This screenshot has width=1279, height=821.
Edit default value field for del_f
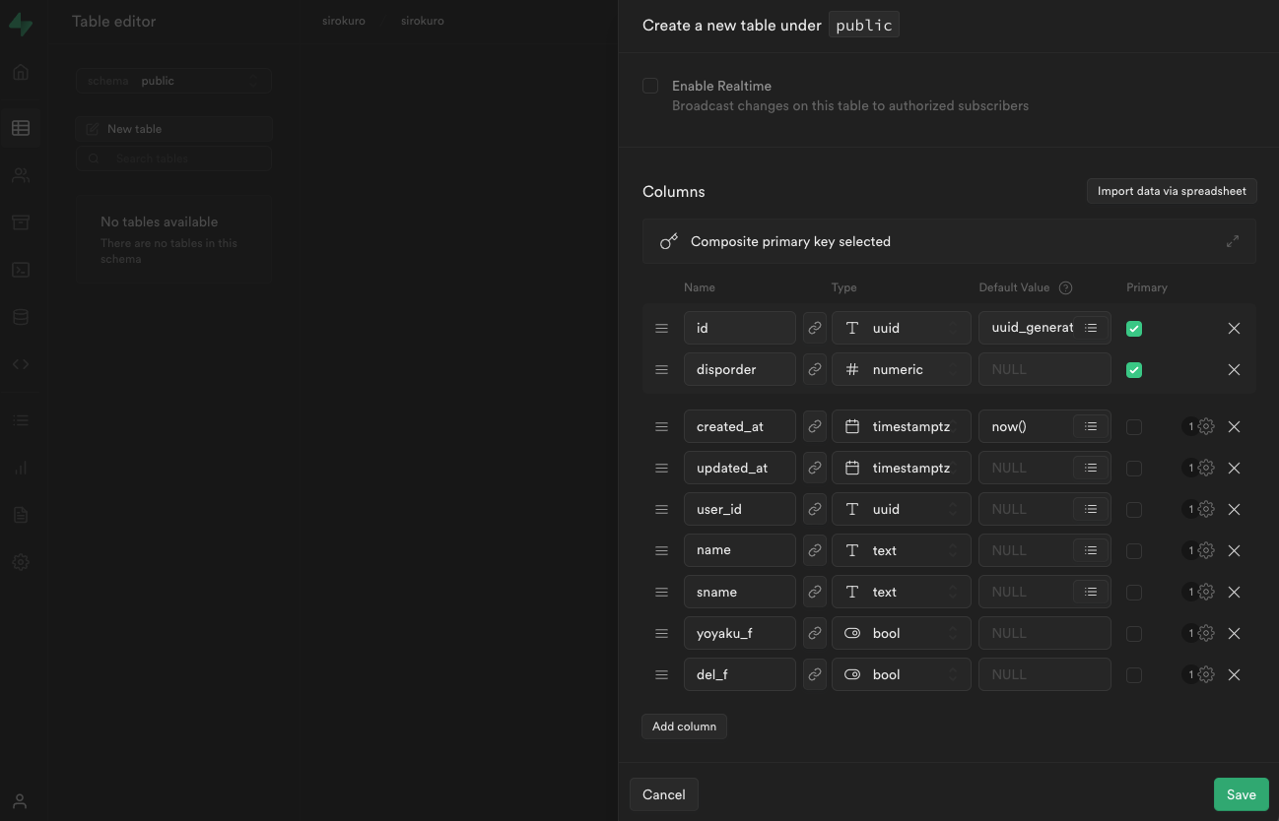(x=1044, y=674)
